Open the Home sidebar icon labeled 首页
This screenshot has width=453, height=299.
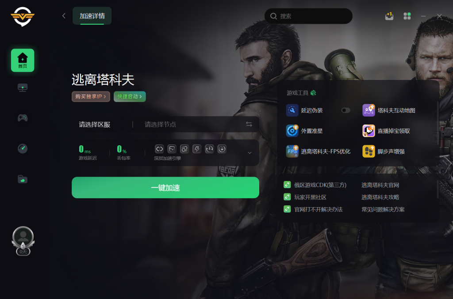(x=23, y=60)
